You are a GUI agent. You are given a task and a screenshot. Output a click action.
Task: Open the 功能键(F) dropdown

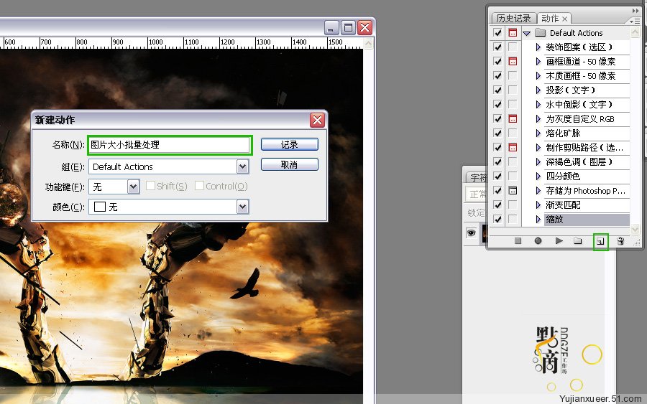[133, 187]
